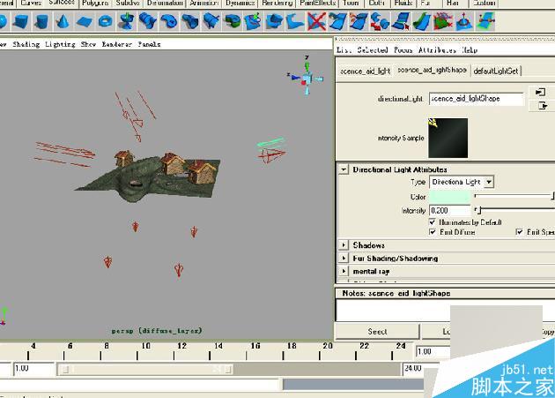Open the viewport Lighting menu
The width and height of the screenshot is (555, 398).
[x=60, y=44]
